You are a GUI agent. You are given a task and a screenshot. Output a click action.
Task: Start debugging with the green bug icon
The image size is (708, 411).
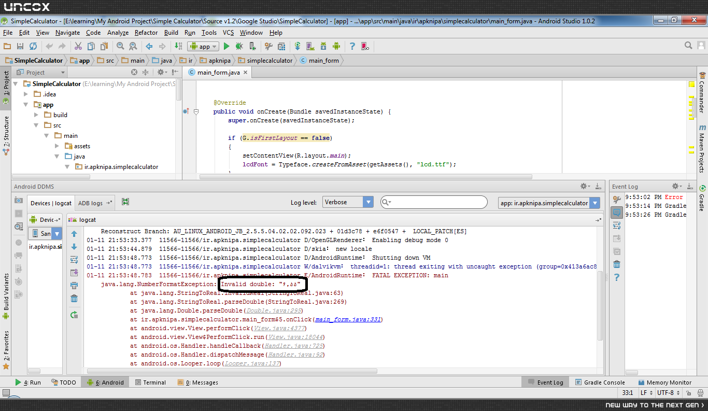[239, 46]
